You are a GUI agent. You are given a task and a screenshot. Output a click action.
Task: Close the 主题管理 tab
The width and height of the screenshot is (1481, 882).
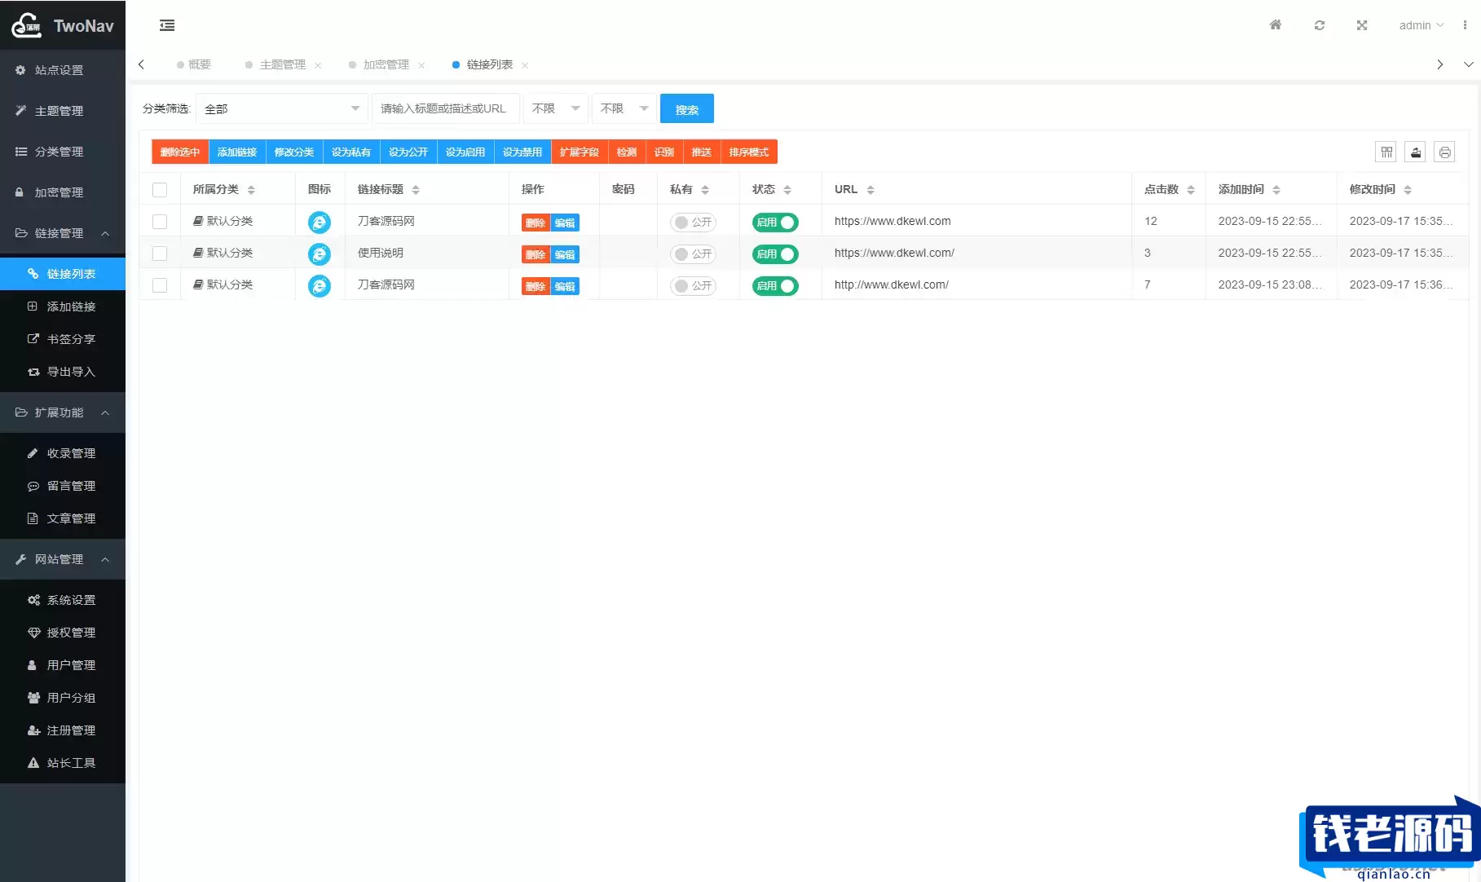[x=318, y=65]
